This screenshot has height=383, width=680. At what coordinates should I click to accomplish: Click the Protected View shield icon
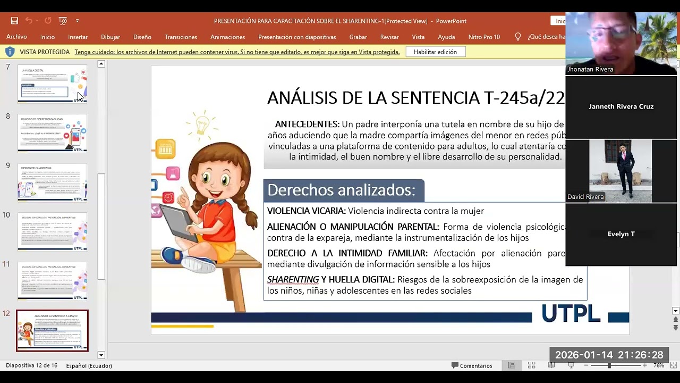(x=10, y=52)
